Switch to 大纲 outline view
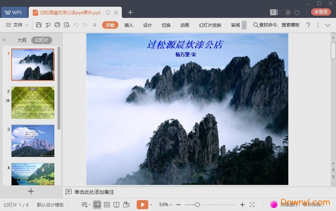The height and width of the screenshot is (211, 336). click(22, 40)
